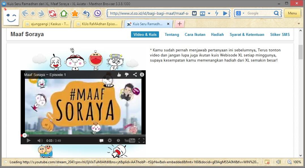Expand the tab list arrow at tab bar end

pyautogui.click(x=299, y=24)
